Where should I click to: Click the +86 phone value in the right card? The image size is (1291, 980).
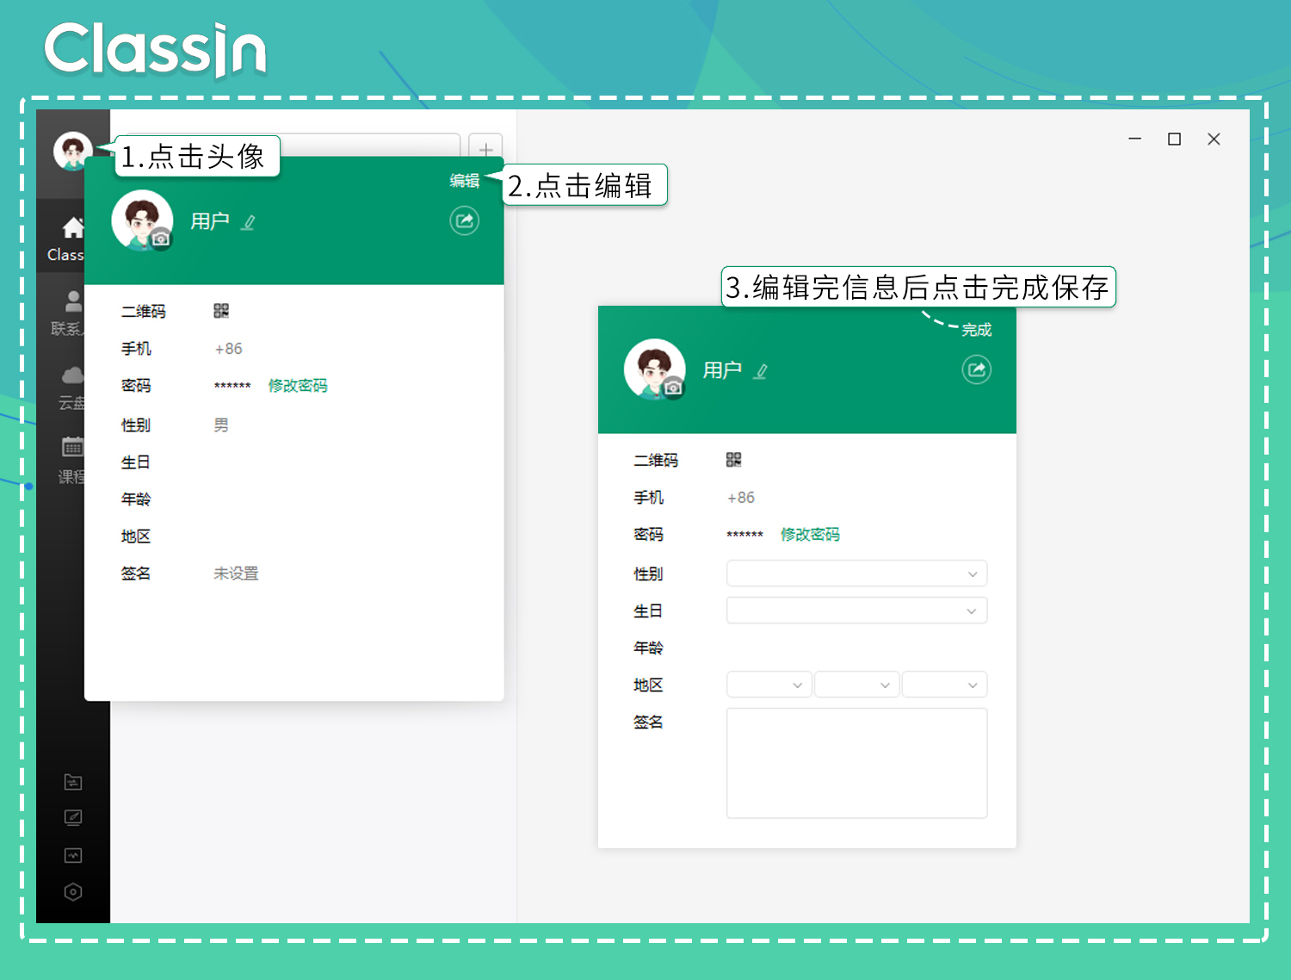[741, 498]
